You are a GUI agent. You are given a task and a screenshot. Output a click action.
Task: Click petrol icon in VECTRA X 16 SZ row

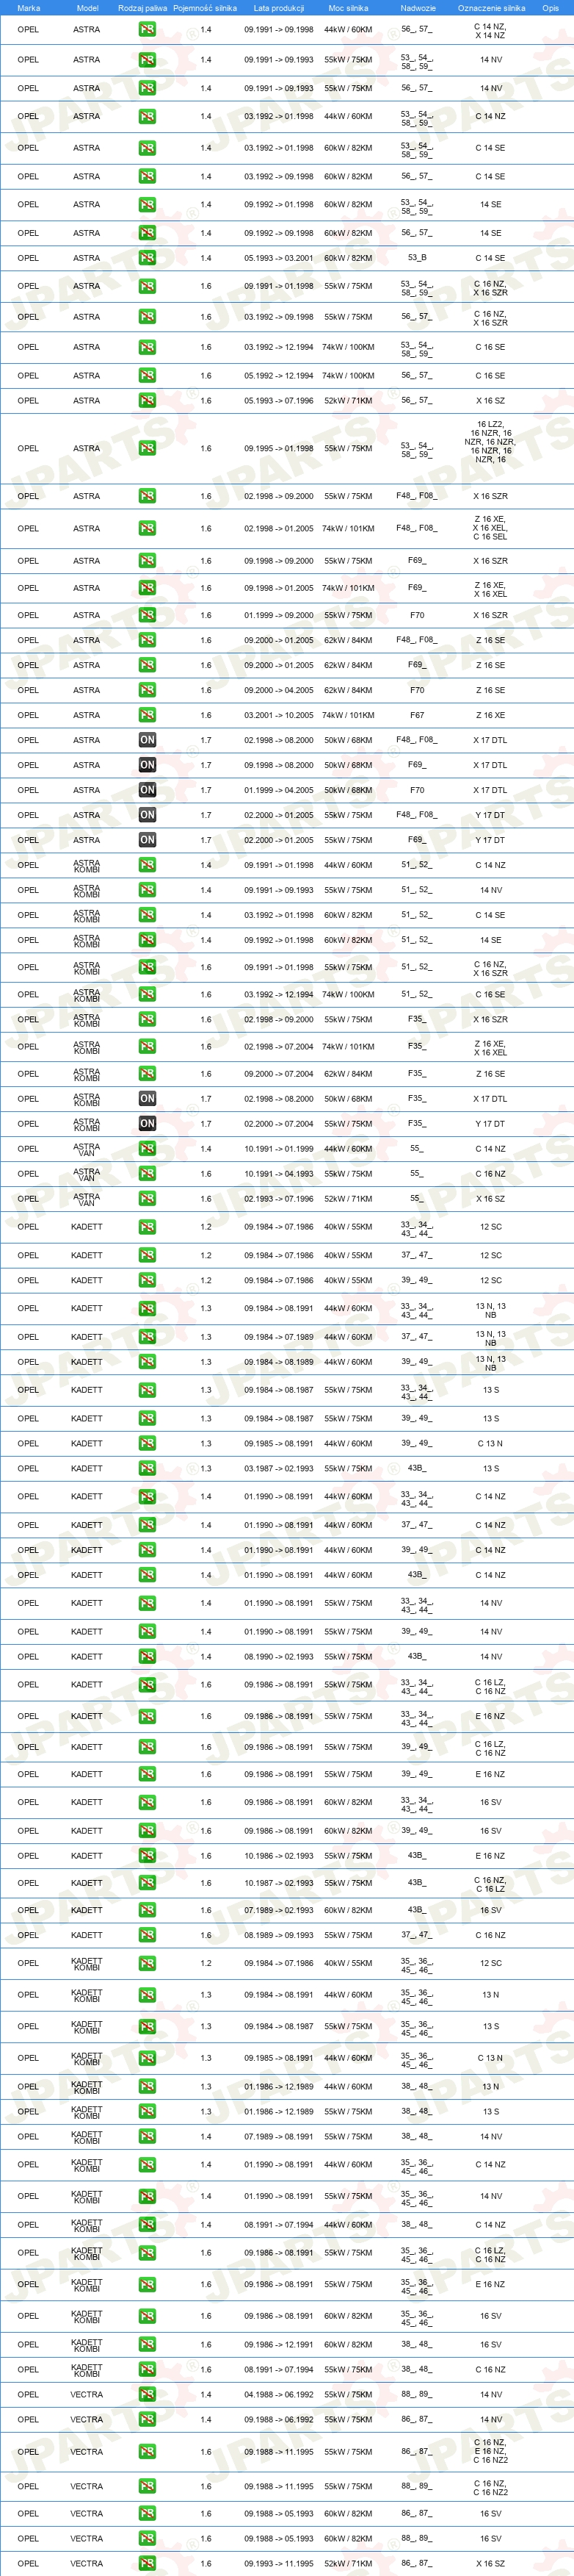point(147,2563)
